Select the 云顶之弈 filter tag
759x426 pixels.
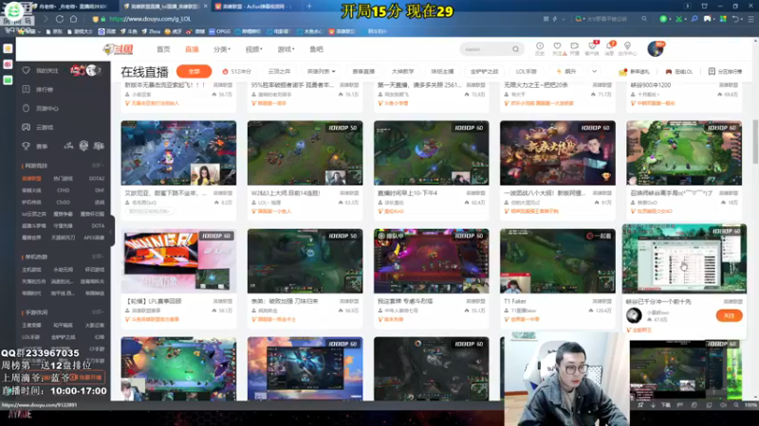click(279, 72)
